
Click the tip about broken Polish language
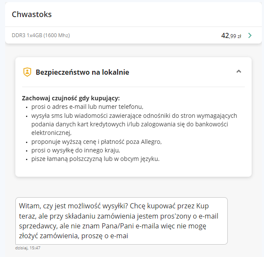(x=95, y=159)
